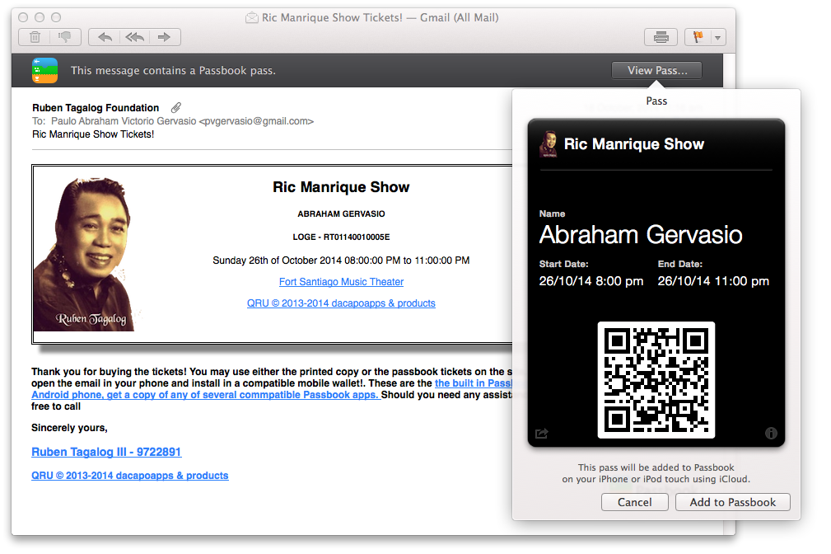Click the ABRAHAM GERVASIO text in ticket
The width and height of the screenshot is (831, 554).
[x=341, y=214]
